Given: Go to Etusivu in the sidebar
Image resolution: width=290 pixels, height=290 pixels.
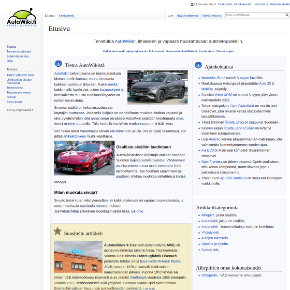Looking at the screenshot, I should 11,47.
